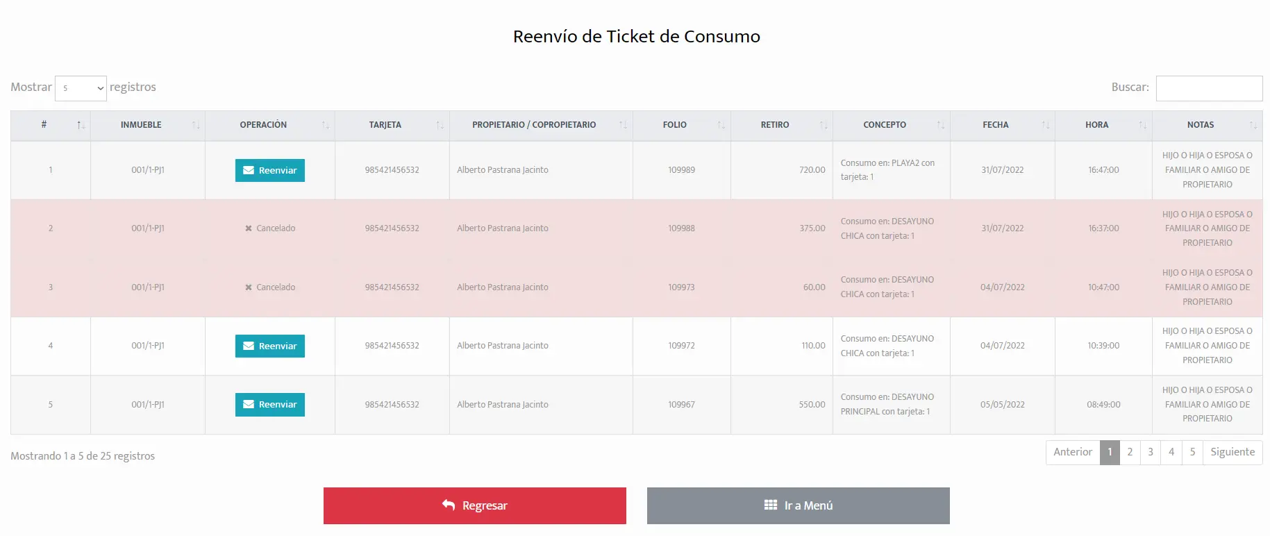Sort table by RETIRO column
The height and width of the screenshot is (536, 1270).
click(782, 125)
